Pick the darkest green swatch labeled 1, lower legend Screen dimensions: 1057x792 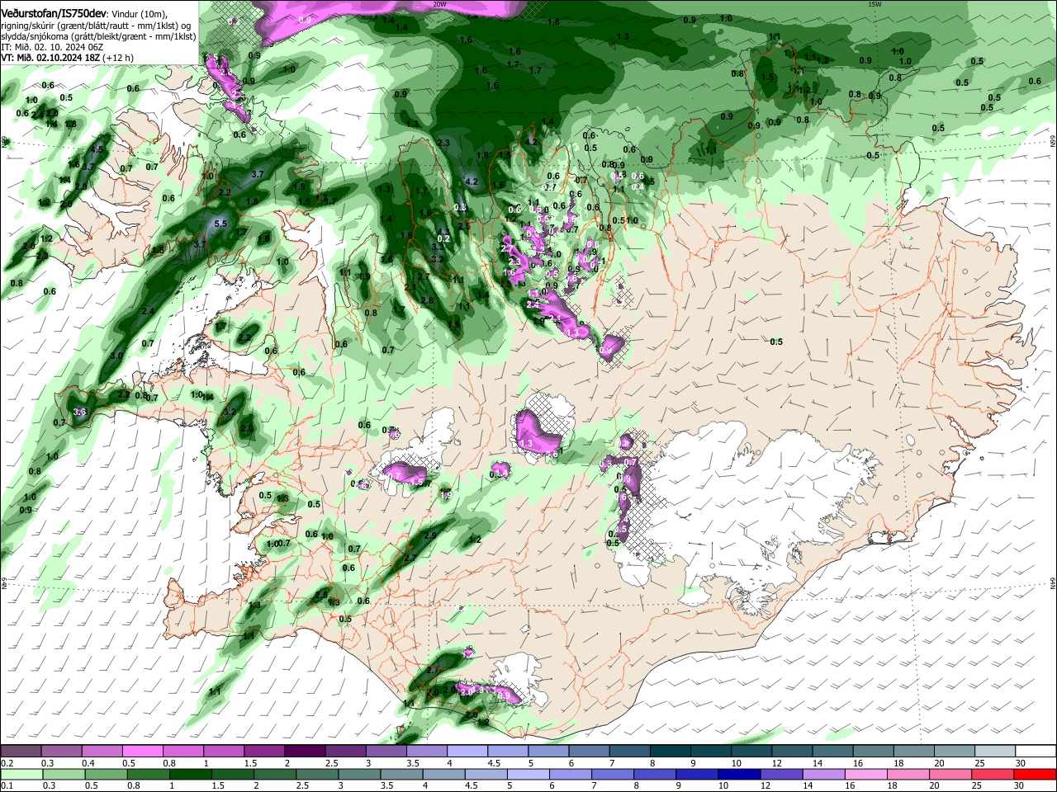pos(190,774)
